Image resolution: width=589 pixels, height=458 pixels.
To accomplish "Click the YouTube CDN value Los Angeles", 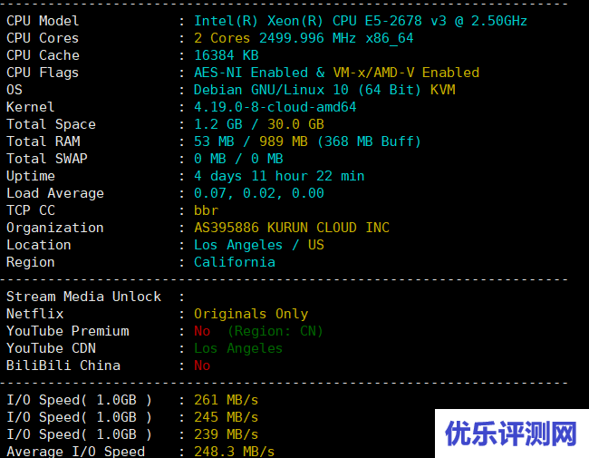I will [238, 348].
